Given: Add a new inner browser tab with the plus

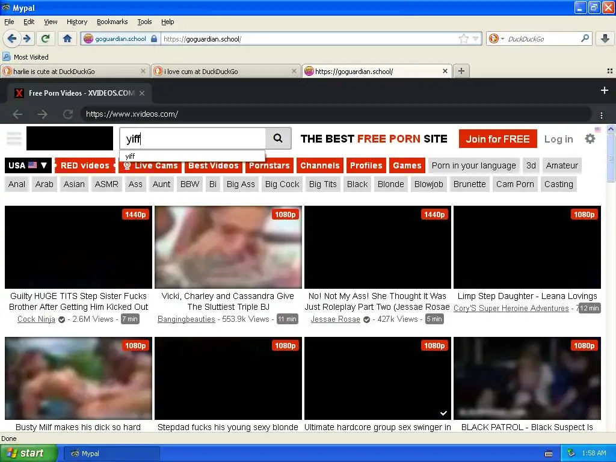Looking at the screenshot, I should click(604, 90).
